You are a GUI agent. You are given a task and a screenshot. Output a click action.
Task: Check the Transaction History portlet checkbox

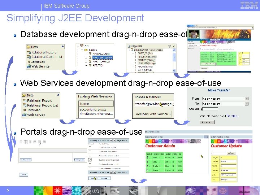coord(90,168)
